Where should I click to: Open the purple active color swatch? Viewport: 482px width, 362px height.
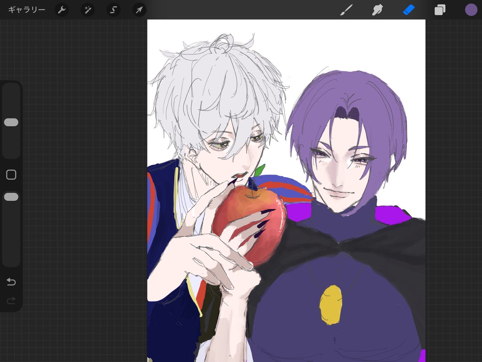471,10
